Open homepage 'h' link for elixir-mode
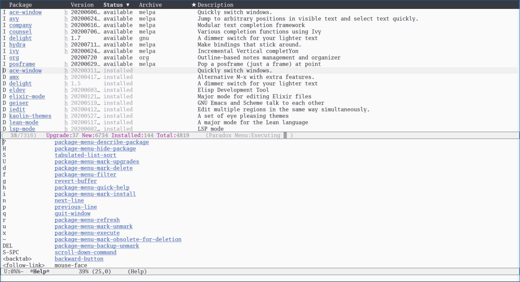 tap(66, 96)
